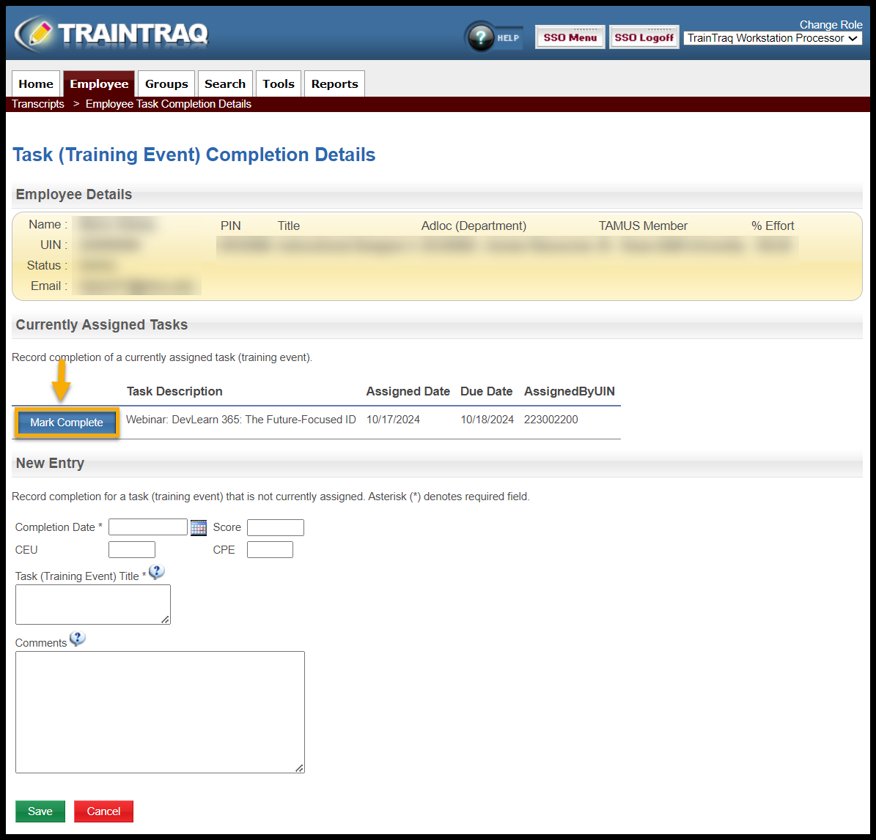Click inside the Comments text area
The image size is (876, 840).
(x=160, y=712)
